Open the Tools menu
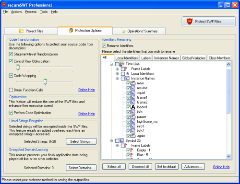240x184 pixels. point(44,12)
